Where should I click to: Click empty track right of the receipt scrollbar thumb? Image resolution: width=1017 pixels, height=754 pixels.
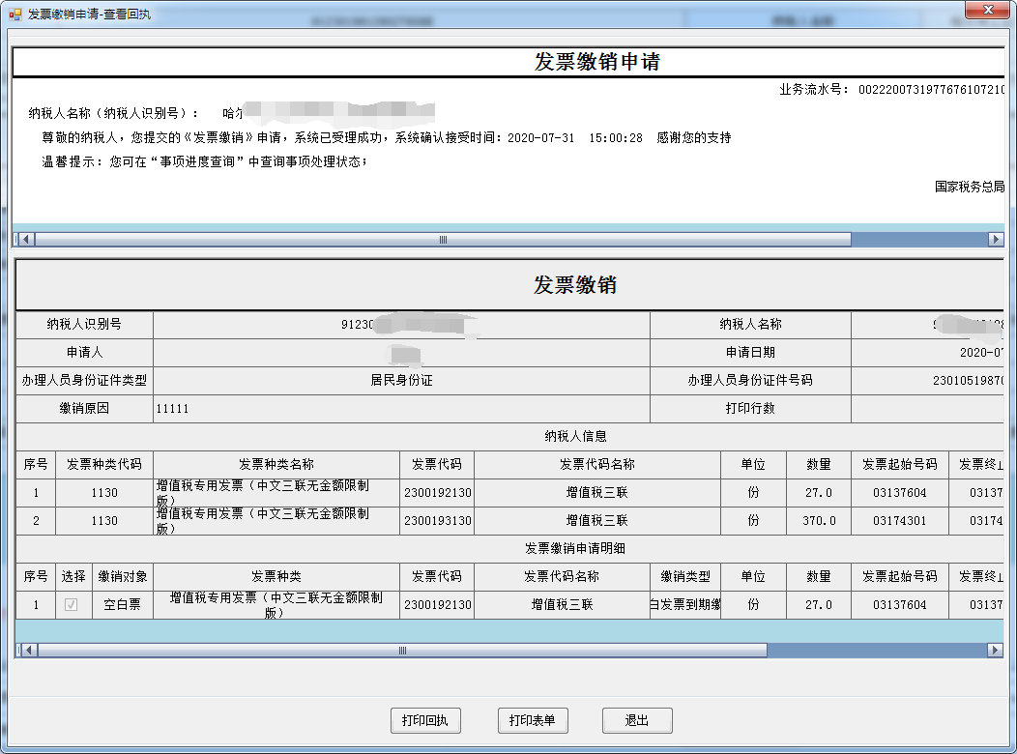pyautogui.click(x=918, y=239)
